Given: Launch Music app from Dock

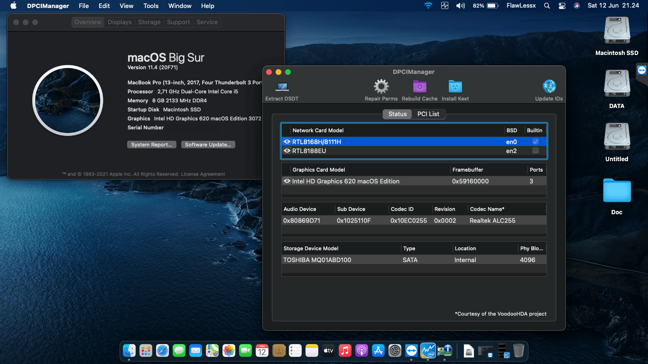Looking at the screenshot, I should pyautogui.click(x=345, y=351).
